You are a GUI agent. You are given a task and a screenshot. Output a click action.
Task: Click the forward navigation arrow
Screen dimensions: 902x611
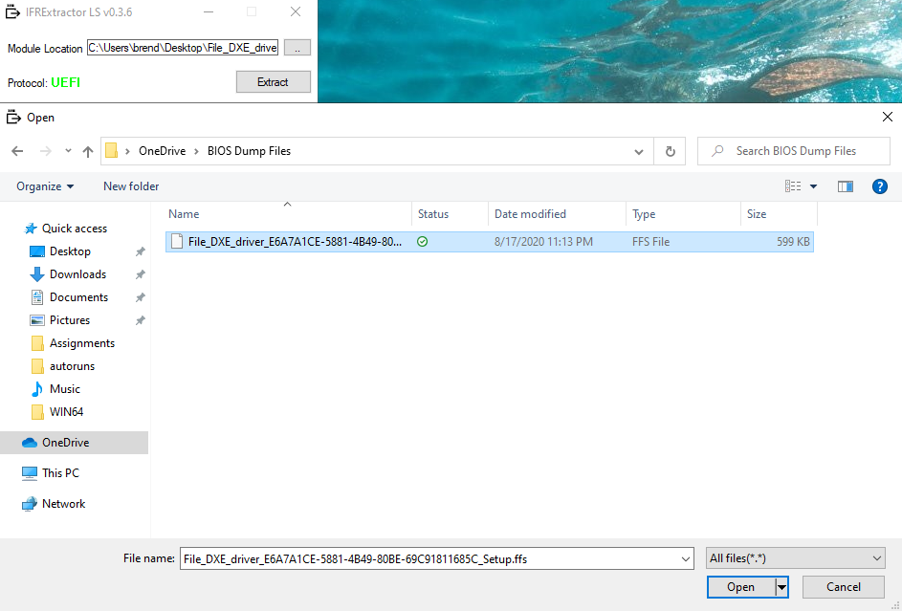[46, 151]
